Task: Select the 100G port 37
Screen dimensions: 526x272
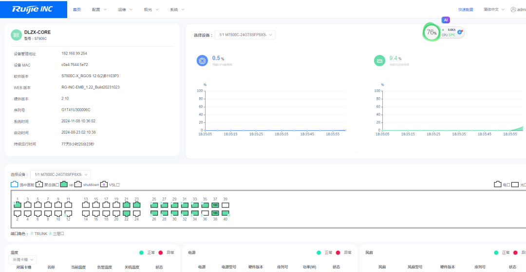Action: (x=215, y=205)
